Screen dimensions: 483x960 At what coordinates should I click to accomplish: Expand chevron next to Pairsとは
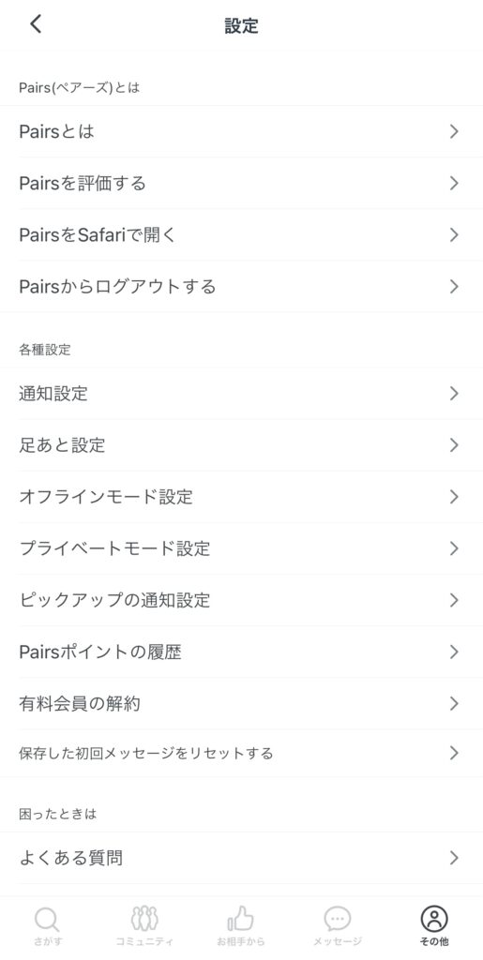pos(454,131)
